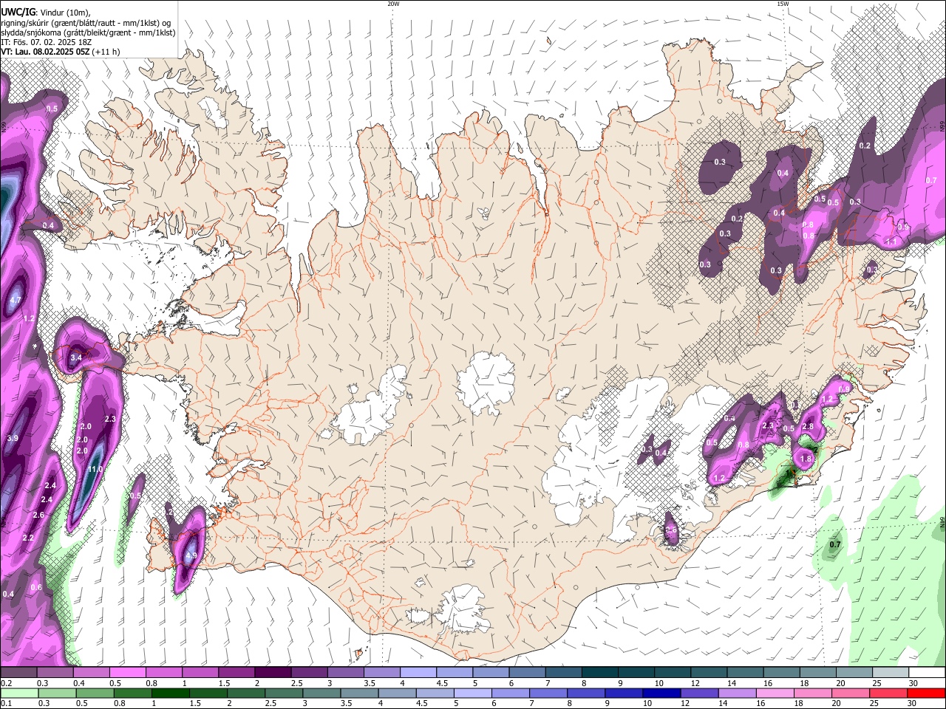Image resolution: width=946 pixels, height=709 pixels.
Task: Click the 1.1 value on the east coast
Action: pyautogui.click(x=891, y=242)
